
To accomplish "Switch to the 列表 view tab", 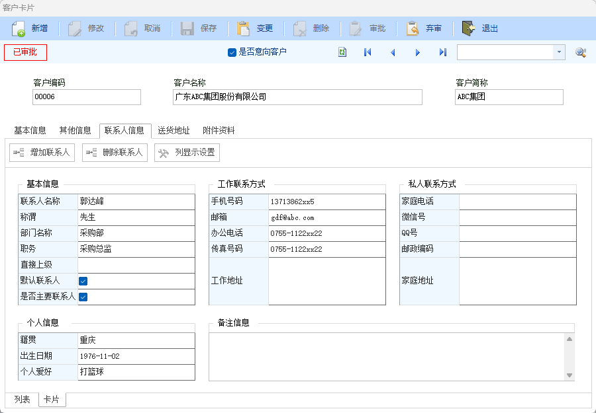I will pos(22,400).
